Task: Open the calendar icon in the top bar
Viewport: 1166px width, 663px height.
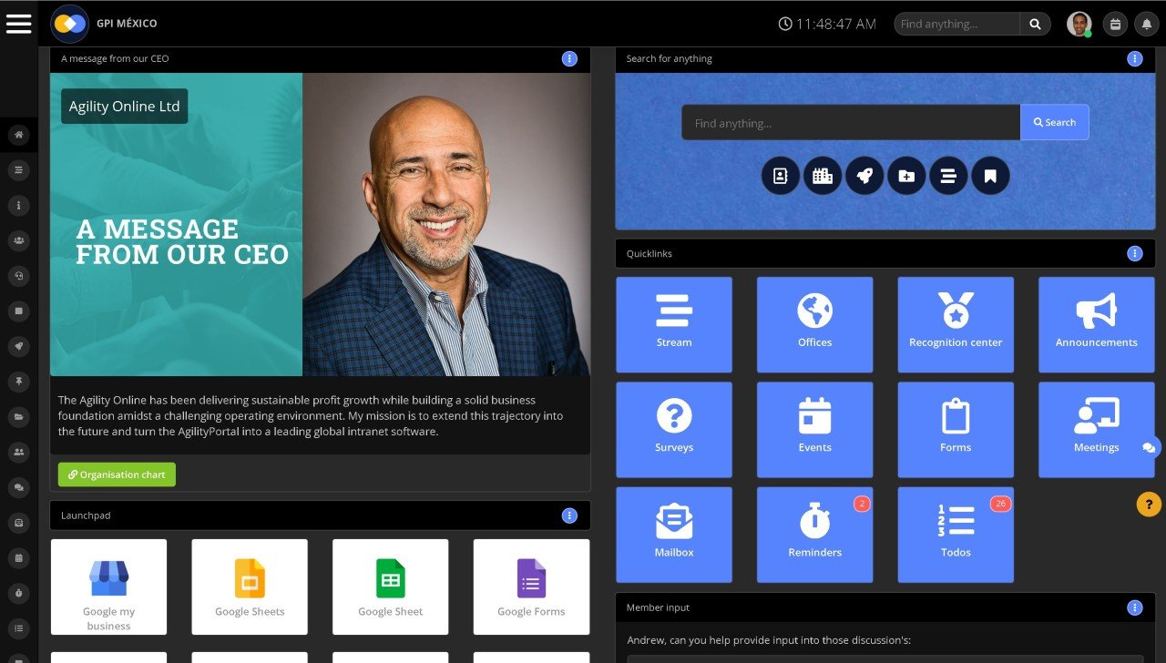Action: [x=1115, y=24]
